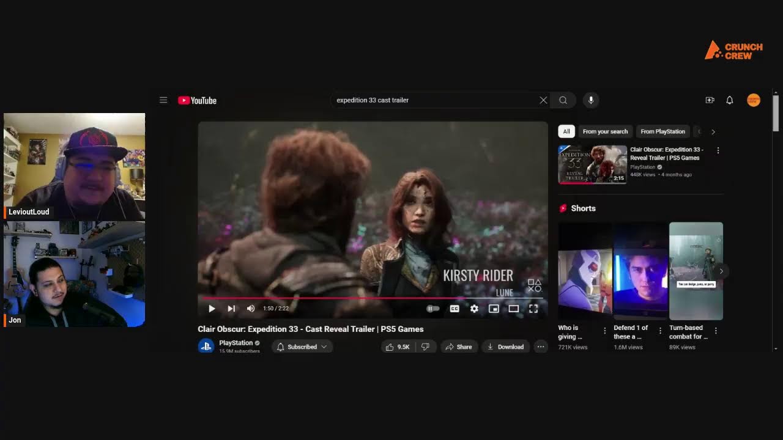Toggle closed captions CC
This screenshot has height=440, width=783.
click(455, 309)
